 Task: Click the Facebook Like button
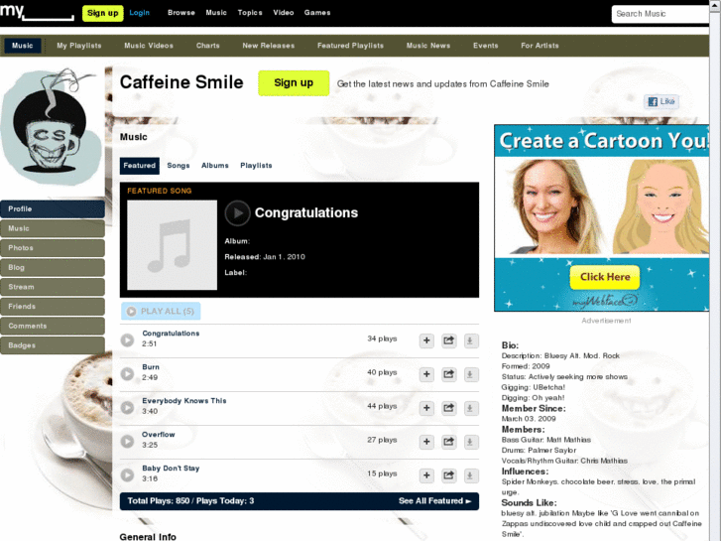[x=661, y=102]
